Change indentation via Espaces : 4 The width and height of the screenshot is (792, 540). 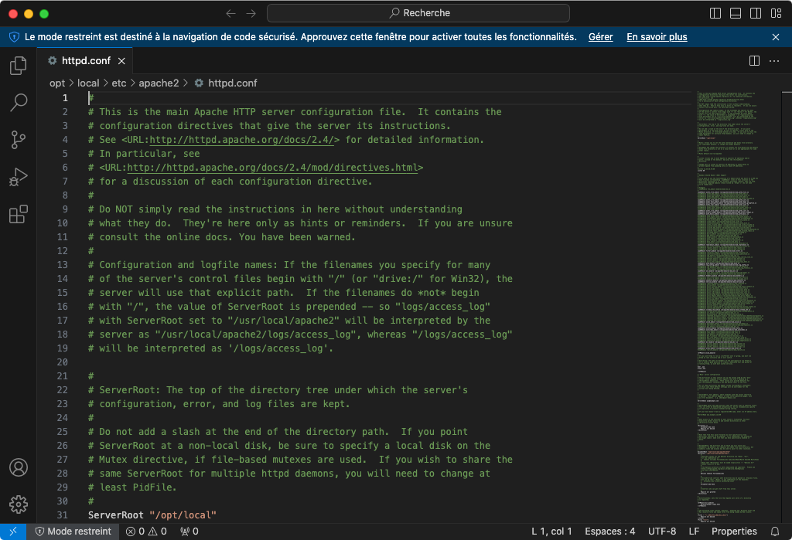609,532
